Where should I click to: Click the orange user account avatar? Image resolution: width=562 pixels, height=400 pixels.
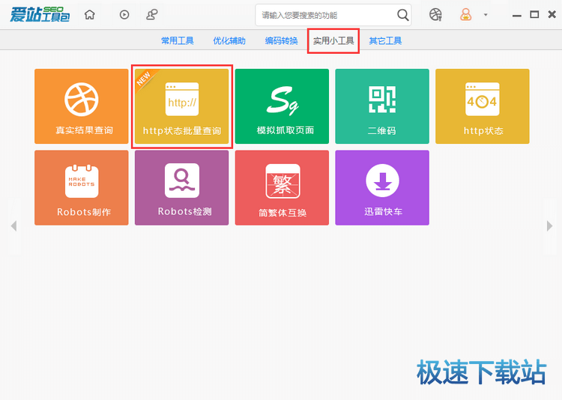coord(465,15)
